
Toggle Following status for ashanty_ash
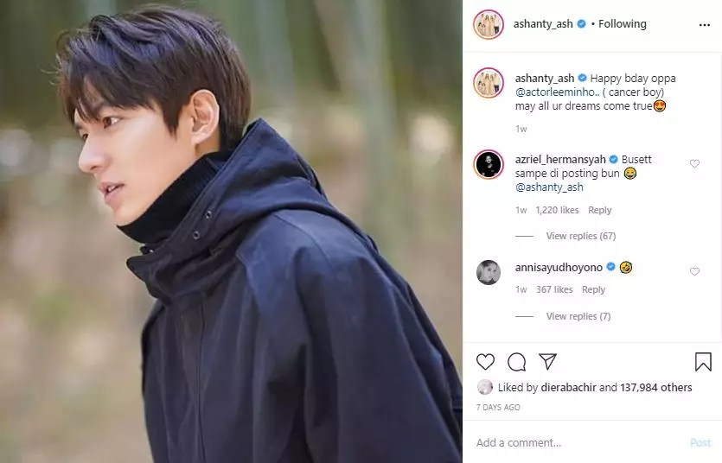click(622, 24)
